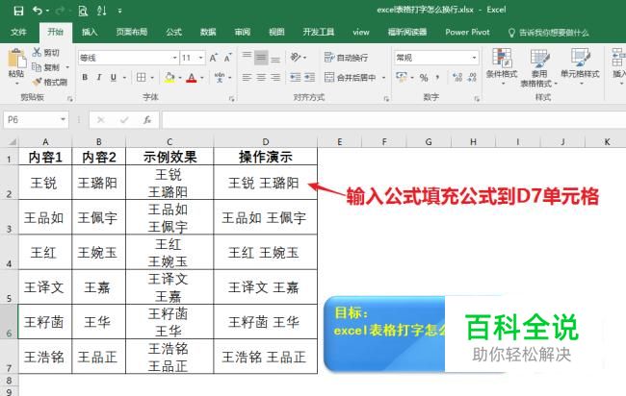Open the Merge & Center dropdown arrow
Viewport: 626px width, 396px height.
(x=383, y=78)
